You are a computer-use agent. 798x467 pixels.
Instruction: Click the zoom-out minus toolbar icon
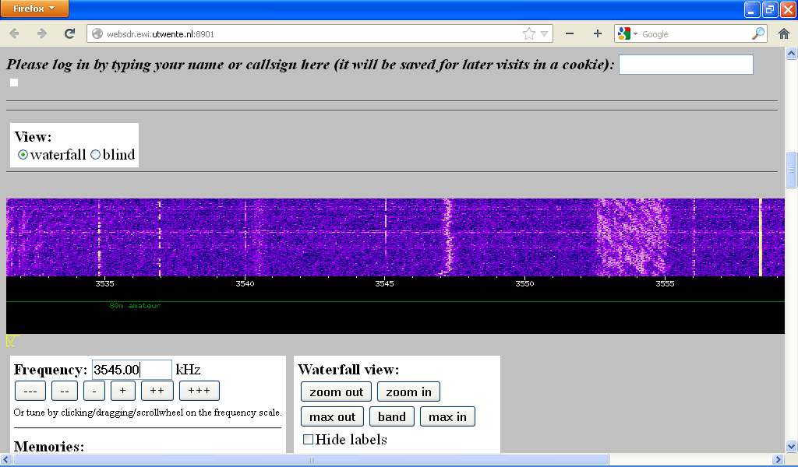click(570, 33)
